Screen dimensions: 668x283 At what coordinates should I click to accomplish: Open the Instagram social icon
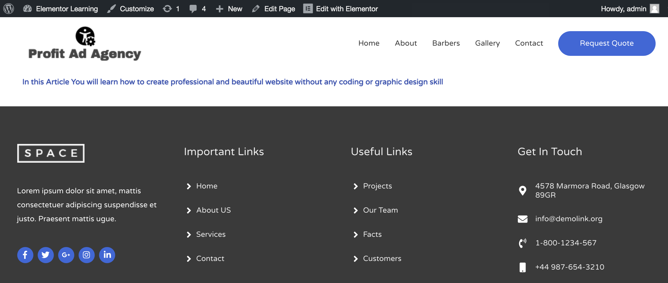[87, 255]
